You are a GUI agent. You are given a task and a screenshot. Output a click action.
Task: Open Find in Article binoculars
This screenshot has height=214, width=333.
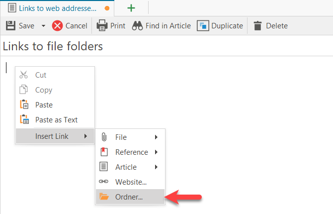click(x=137, y=26)
